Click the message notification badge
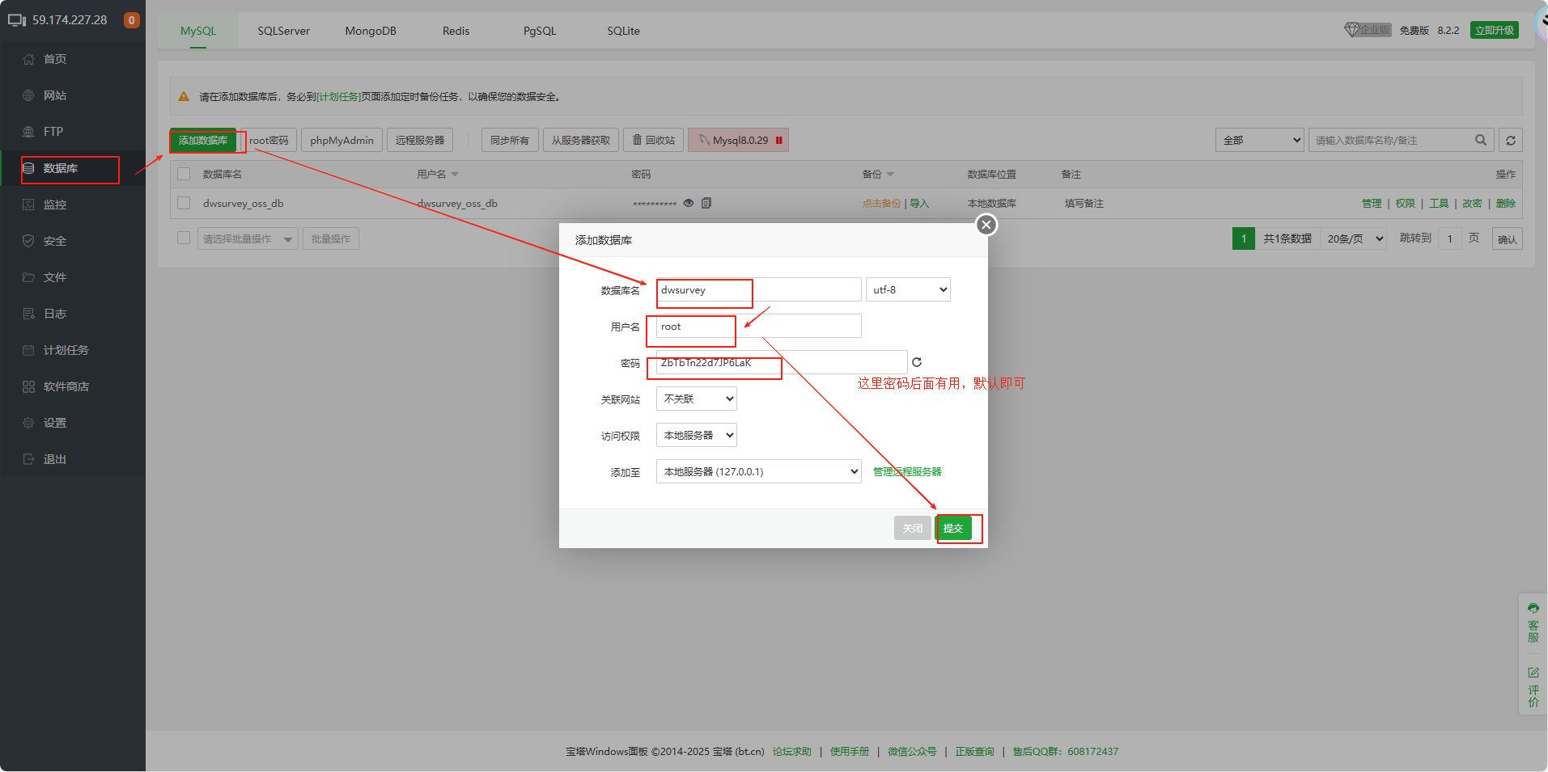This screenshot has width=1548, height=772. (x=131, y=20)
